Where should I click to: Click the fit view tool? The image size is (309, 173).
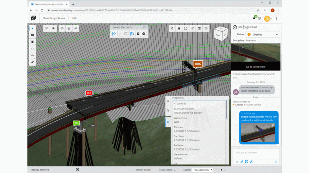186,28
